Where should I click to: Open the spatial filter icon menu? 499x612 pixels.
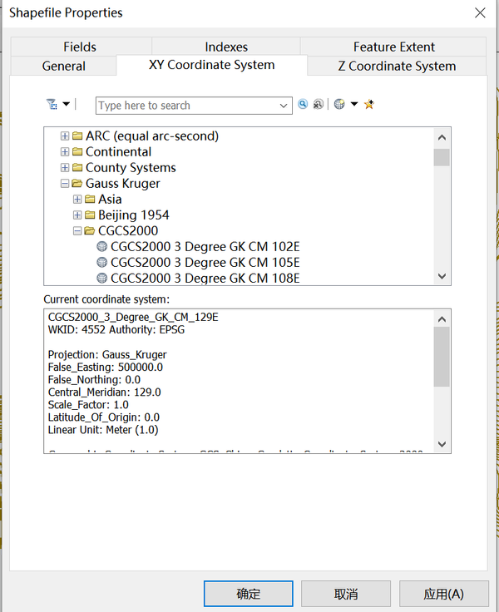tap(57, 105)
